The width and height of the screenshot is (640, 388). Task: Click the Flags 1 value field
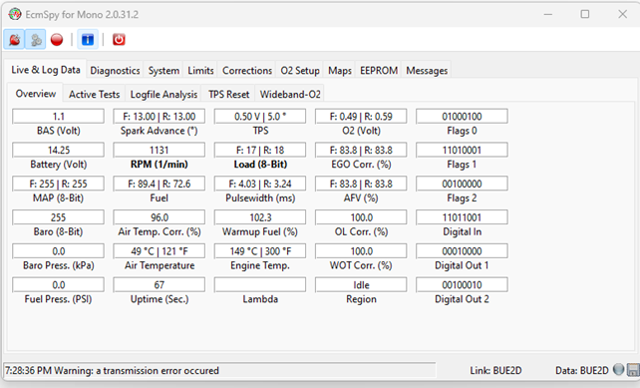[x=462, y=150]
